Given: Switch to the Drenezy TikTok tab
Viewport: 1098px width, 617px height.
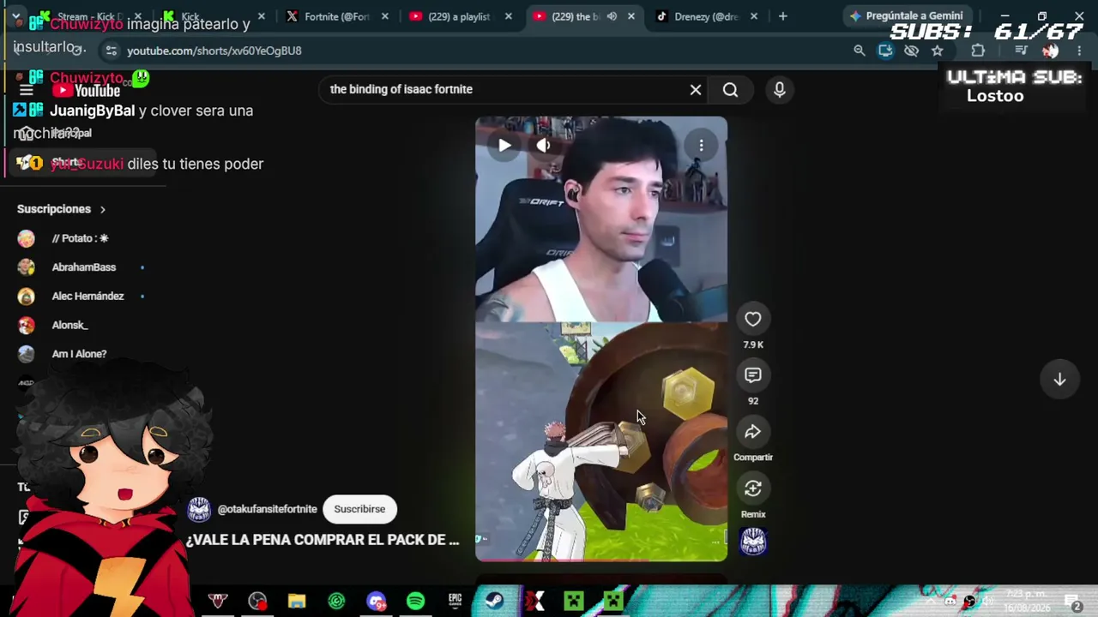Looking at the screenshot, I should 706,16.
